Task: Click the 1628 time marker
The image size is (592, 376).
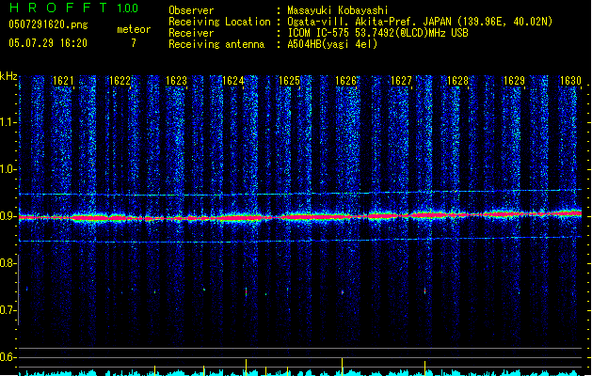Action: click(457, 81)
